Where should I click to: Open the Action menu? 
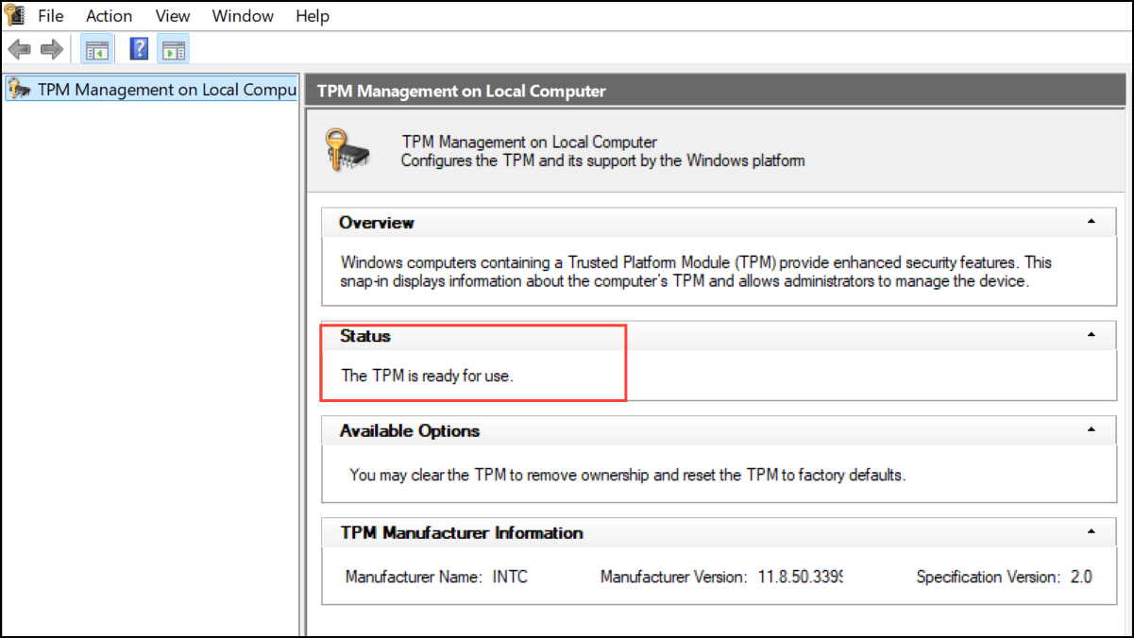pos(110,16)
